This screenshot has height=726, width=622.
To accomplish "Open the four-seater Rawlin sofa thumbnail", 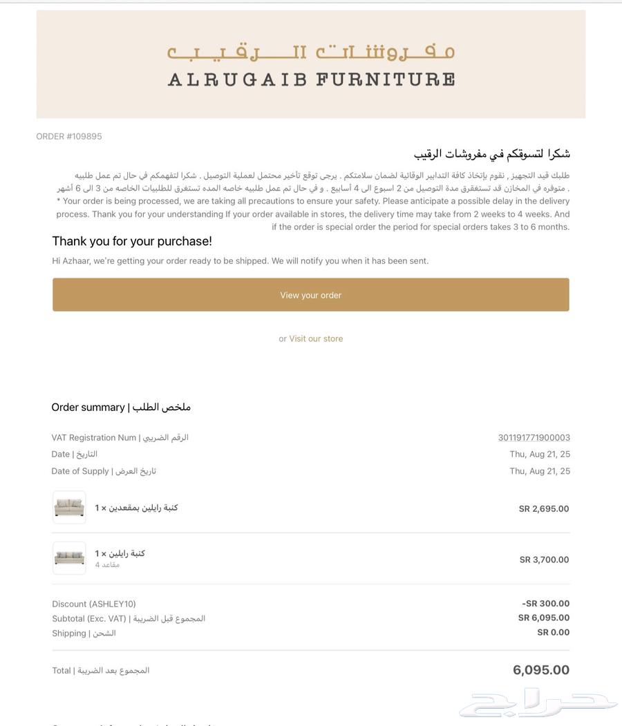I will coord(69,558).
